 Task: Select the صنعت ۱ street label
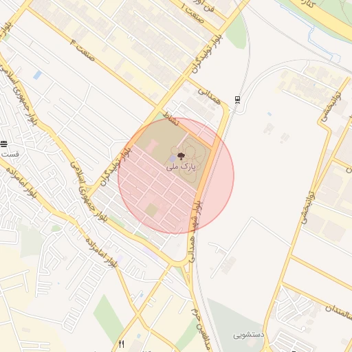point(192,14)
